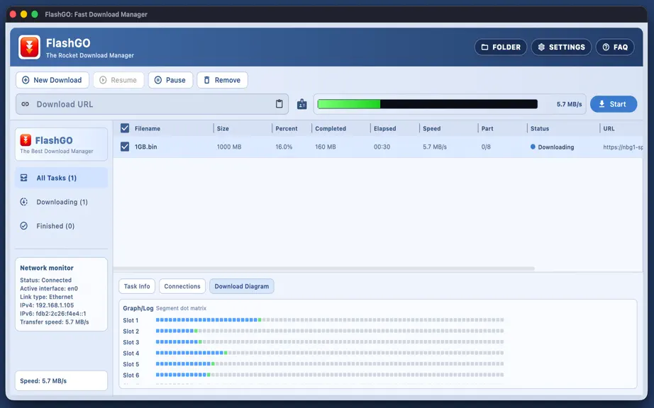The image size is (654, 408).
Task: Start the download with Start button
Action: pyautogui.click(x=613, y=104)
